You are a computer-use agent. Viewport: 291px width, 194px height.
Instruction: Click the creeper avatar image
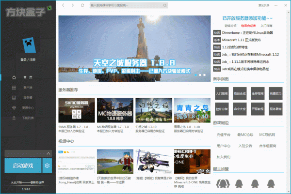point(29,45)
